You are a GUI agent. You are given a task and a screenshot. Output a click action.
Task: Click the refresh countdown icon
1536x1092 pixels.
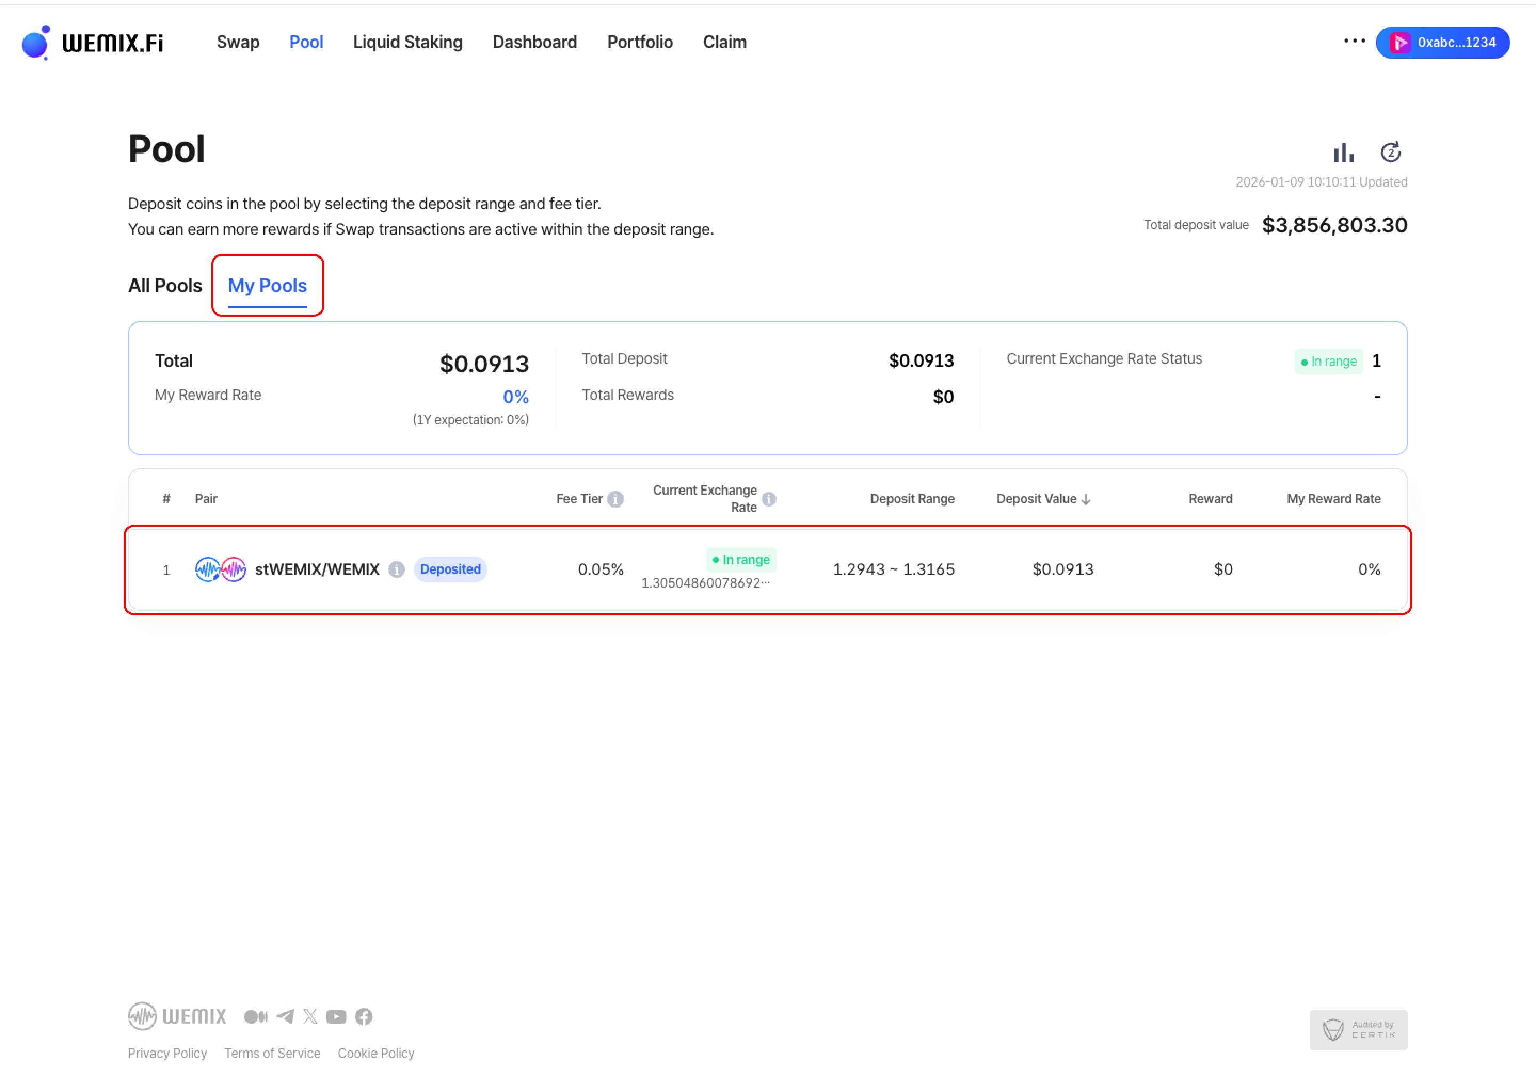pos(1390,152)
